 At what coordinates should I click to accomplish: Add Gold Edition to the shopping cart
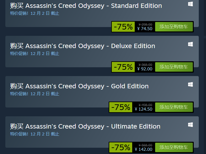coord(174,107)
